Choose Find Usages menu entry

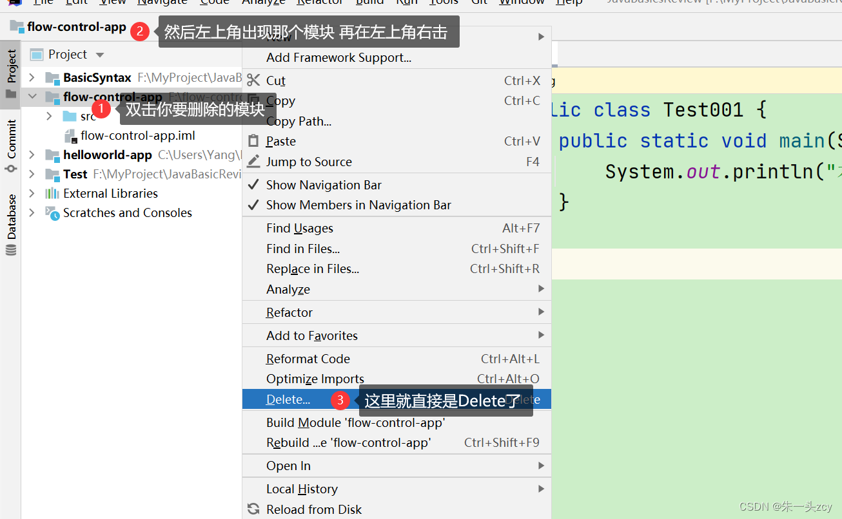(397, 228)
